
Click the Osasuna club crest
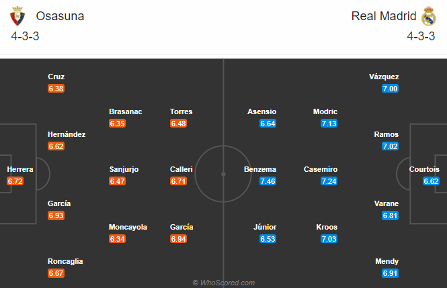pos(18,16)
